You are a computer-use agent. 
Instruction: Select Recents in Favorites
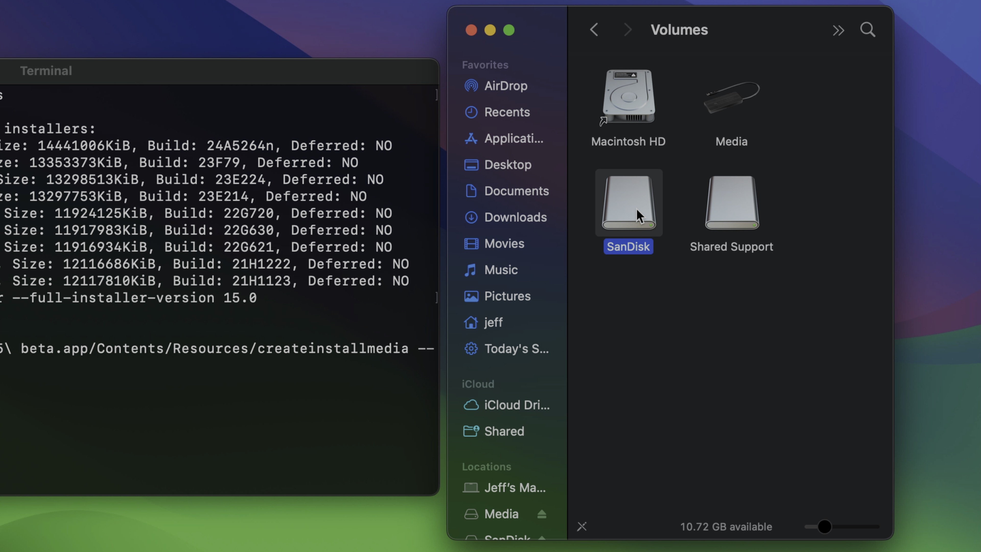[x=507, y=112]
